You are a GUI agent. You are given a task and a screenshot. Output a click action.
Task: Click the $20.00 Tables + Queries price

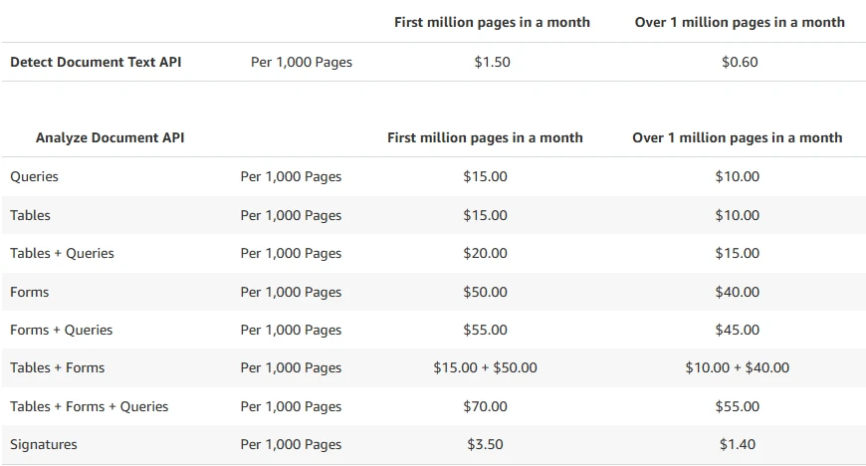tap(485, 253)
